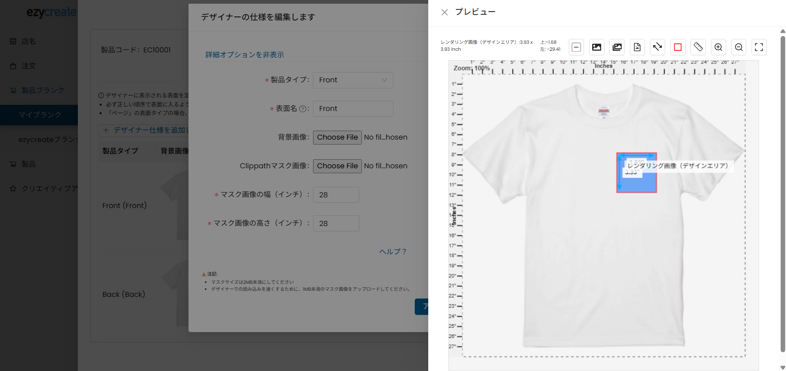Open the ヘルプ？ link
The width and height of the screenshot is (786, 371).
[393, 252]
